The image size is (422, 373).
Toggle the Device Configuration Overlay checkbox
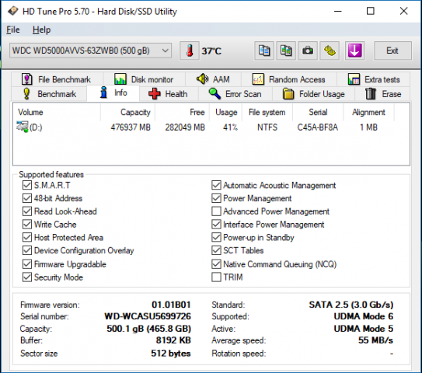point(27,250)
